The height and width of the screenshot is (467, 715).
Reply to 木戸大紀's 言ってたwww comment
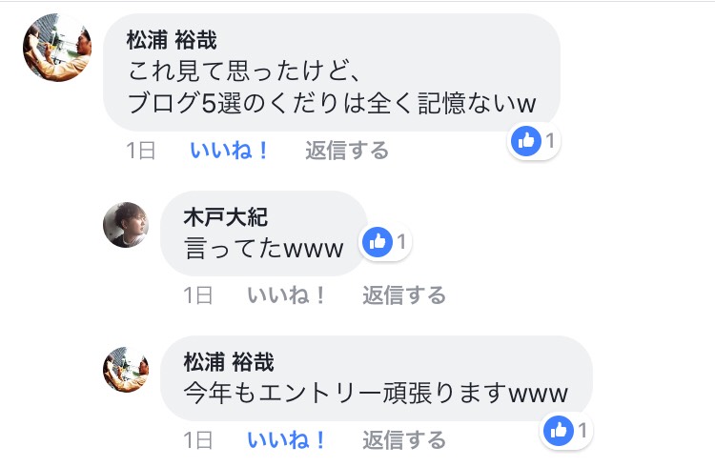(404, 295)
